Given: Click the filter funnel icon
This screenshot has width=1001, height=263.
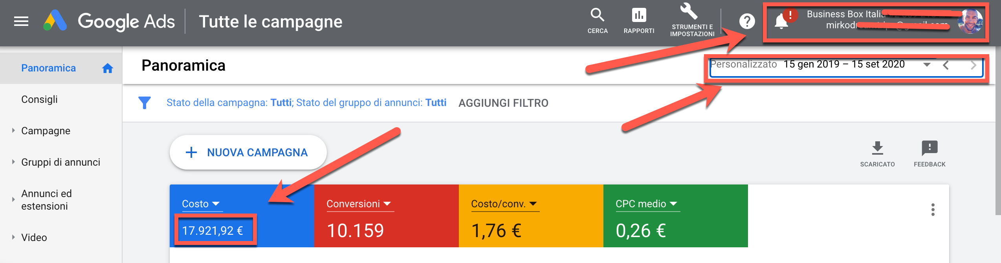Looking at the screenshot, I should tap(145, 103).
